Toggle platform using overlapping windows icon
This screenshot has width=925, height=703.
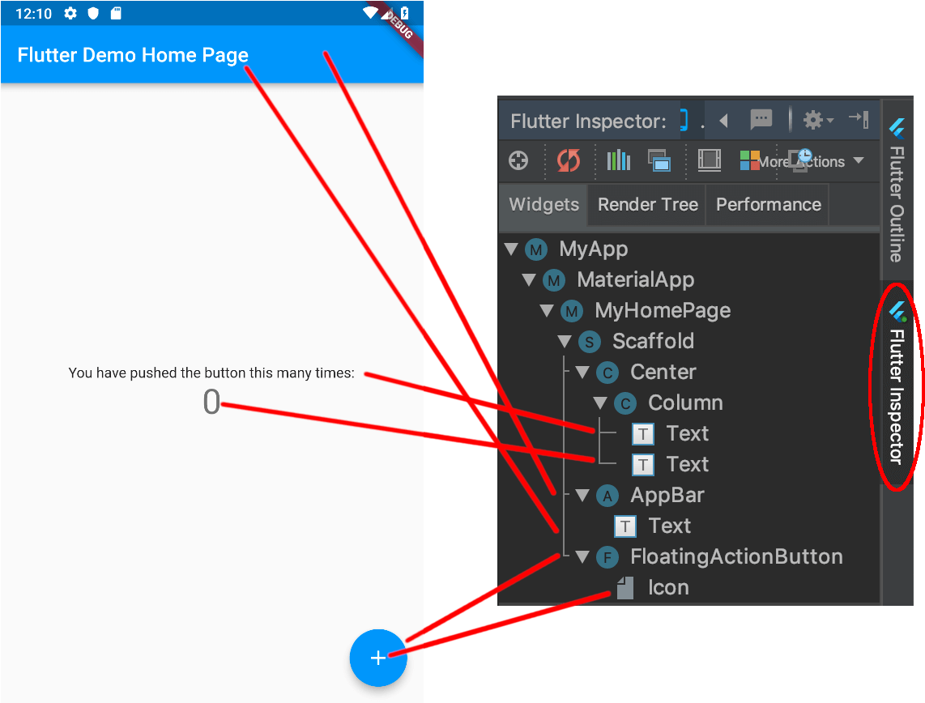[x=659, y=160]
